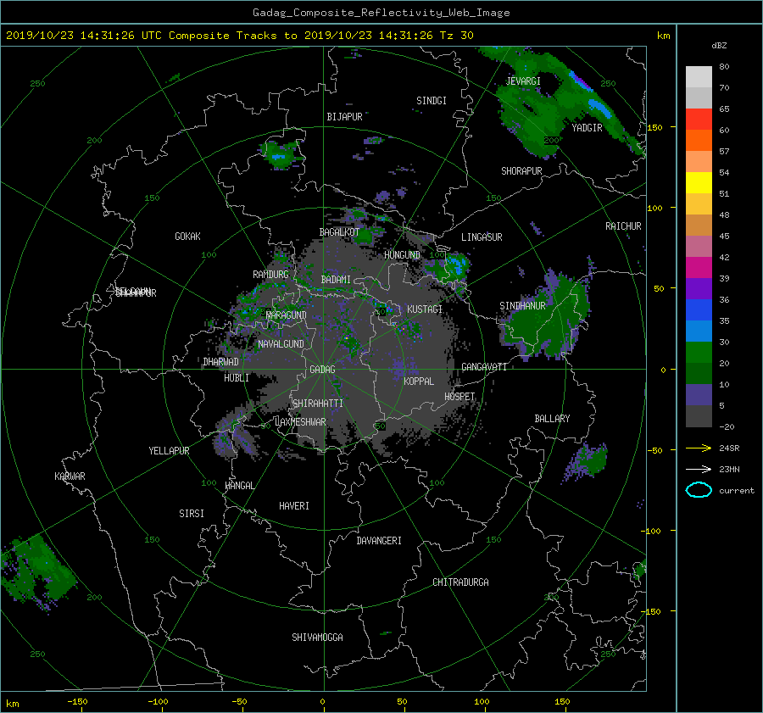Click the cyan current-track ellipse icon
The height and width of the screenshot is (713, 763).
(699, 490)
